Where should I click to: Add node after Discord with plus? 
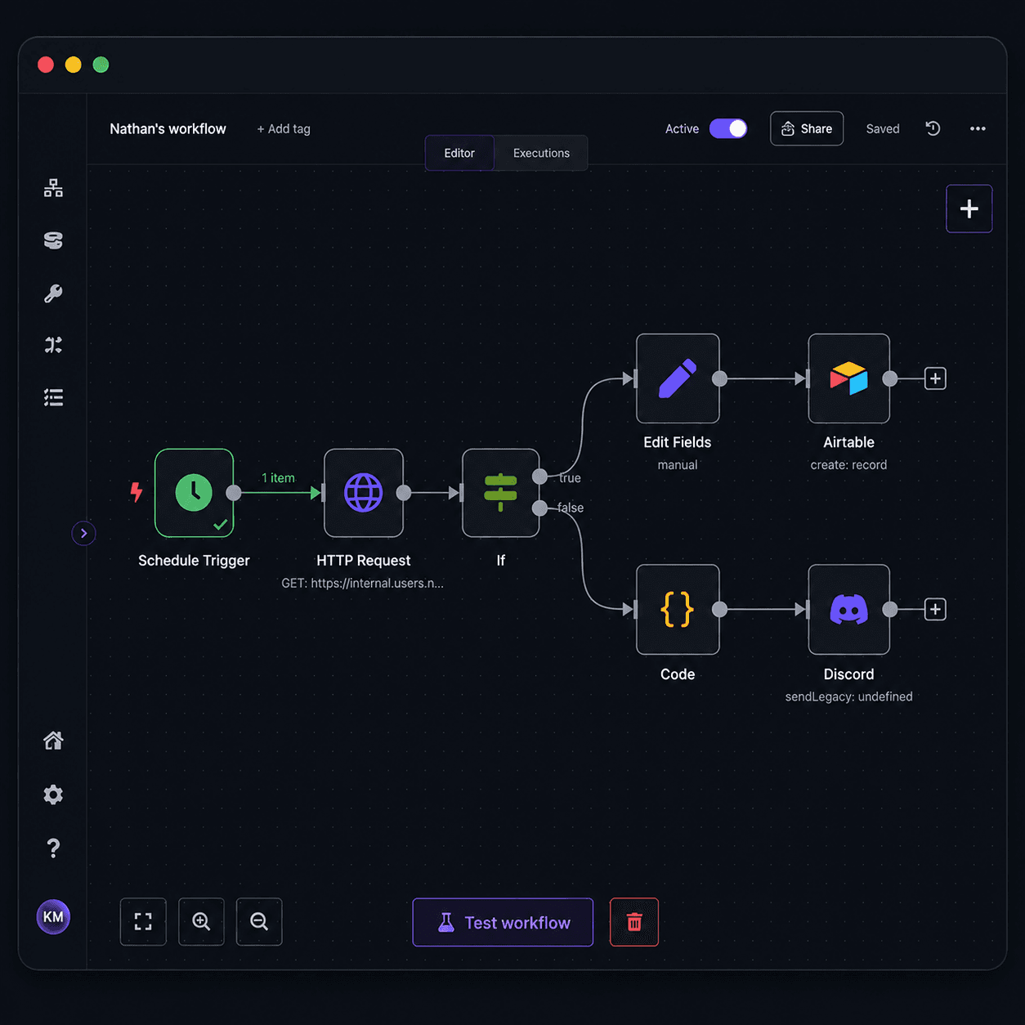coord(935,610)
